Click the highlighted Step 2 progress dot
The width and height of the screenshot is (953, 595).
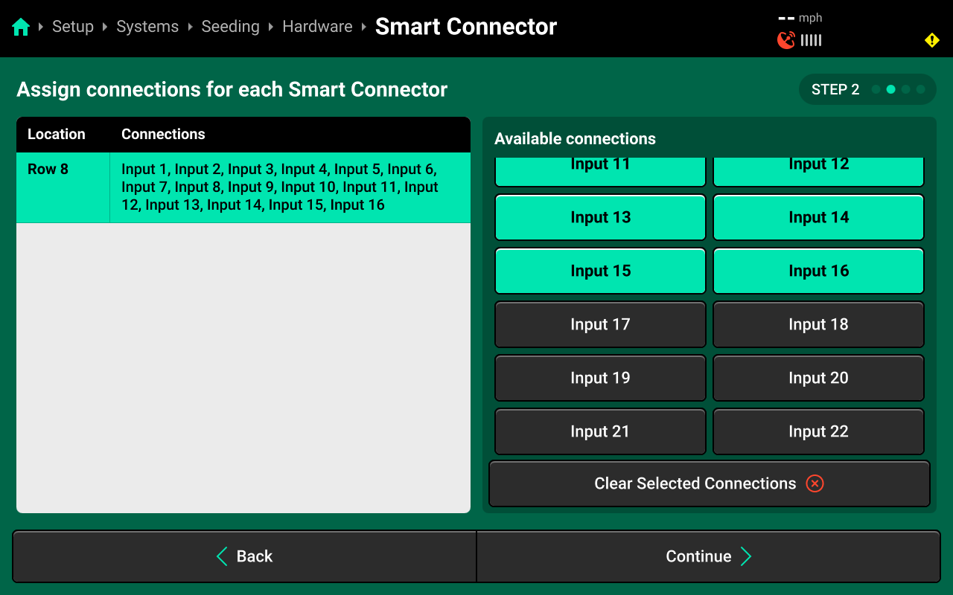[890, 89]
